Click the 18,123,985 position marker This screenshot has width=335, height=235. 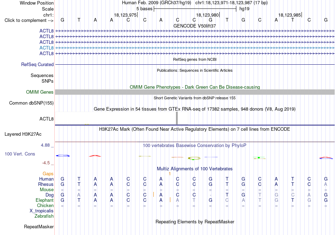click(x=290, y=15)
